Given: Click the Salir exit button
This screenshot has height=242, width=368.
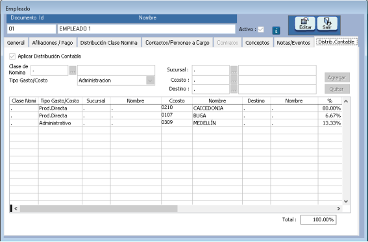Looking at the screenshot, I should point(327,23).
